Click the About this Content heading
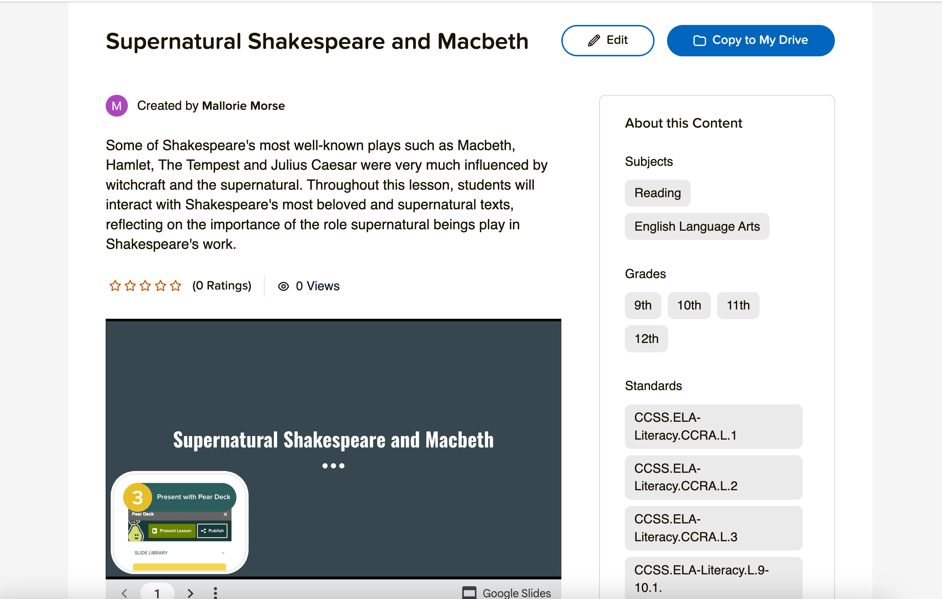The image size is (942, 599). coord(683,123)
